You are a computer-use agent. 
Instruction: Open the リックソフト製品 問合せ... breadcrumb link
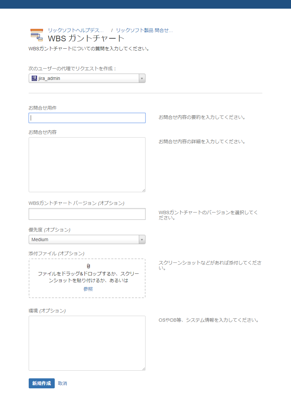pos(144,30)
